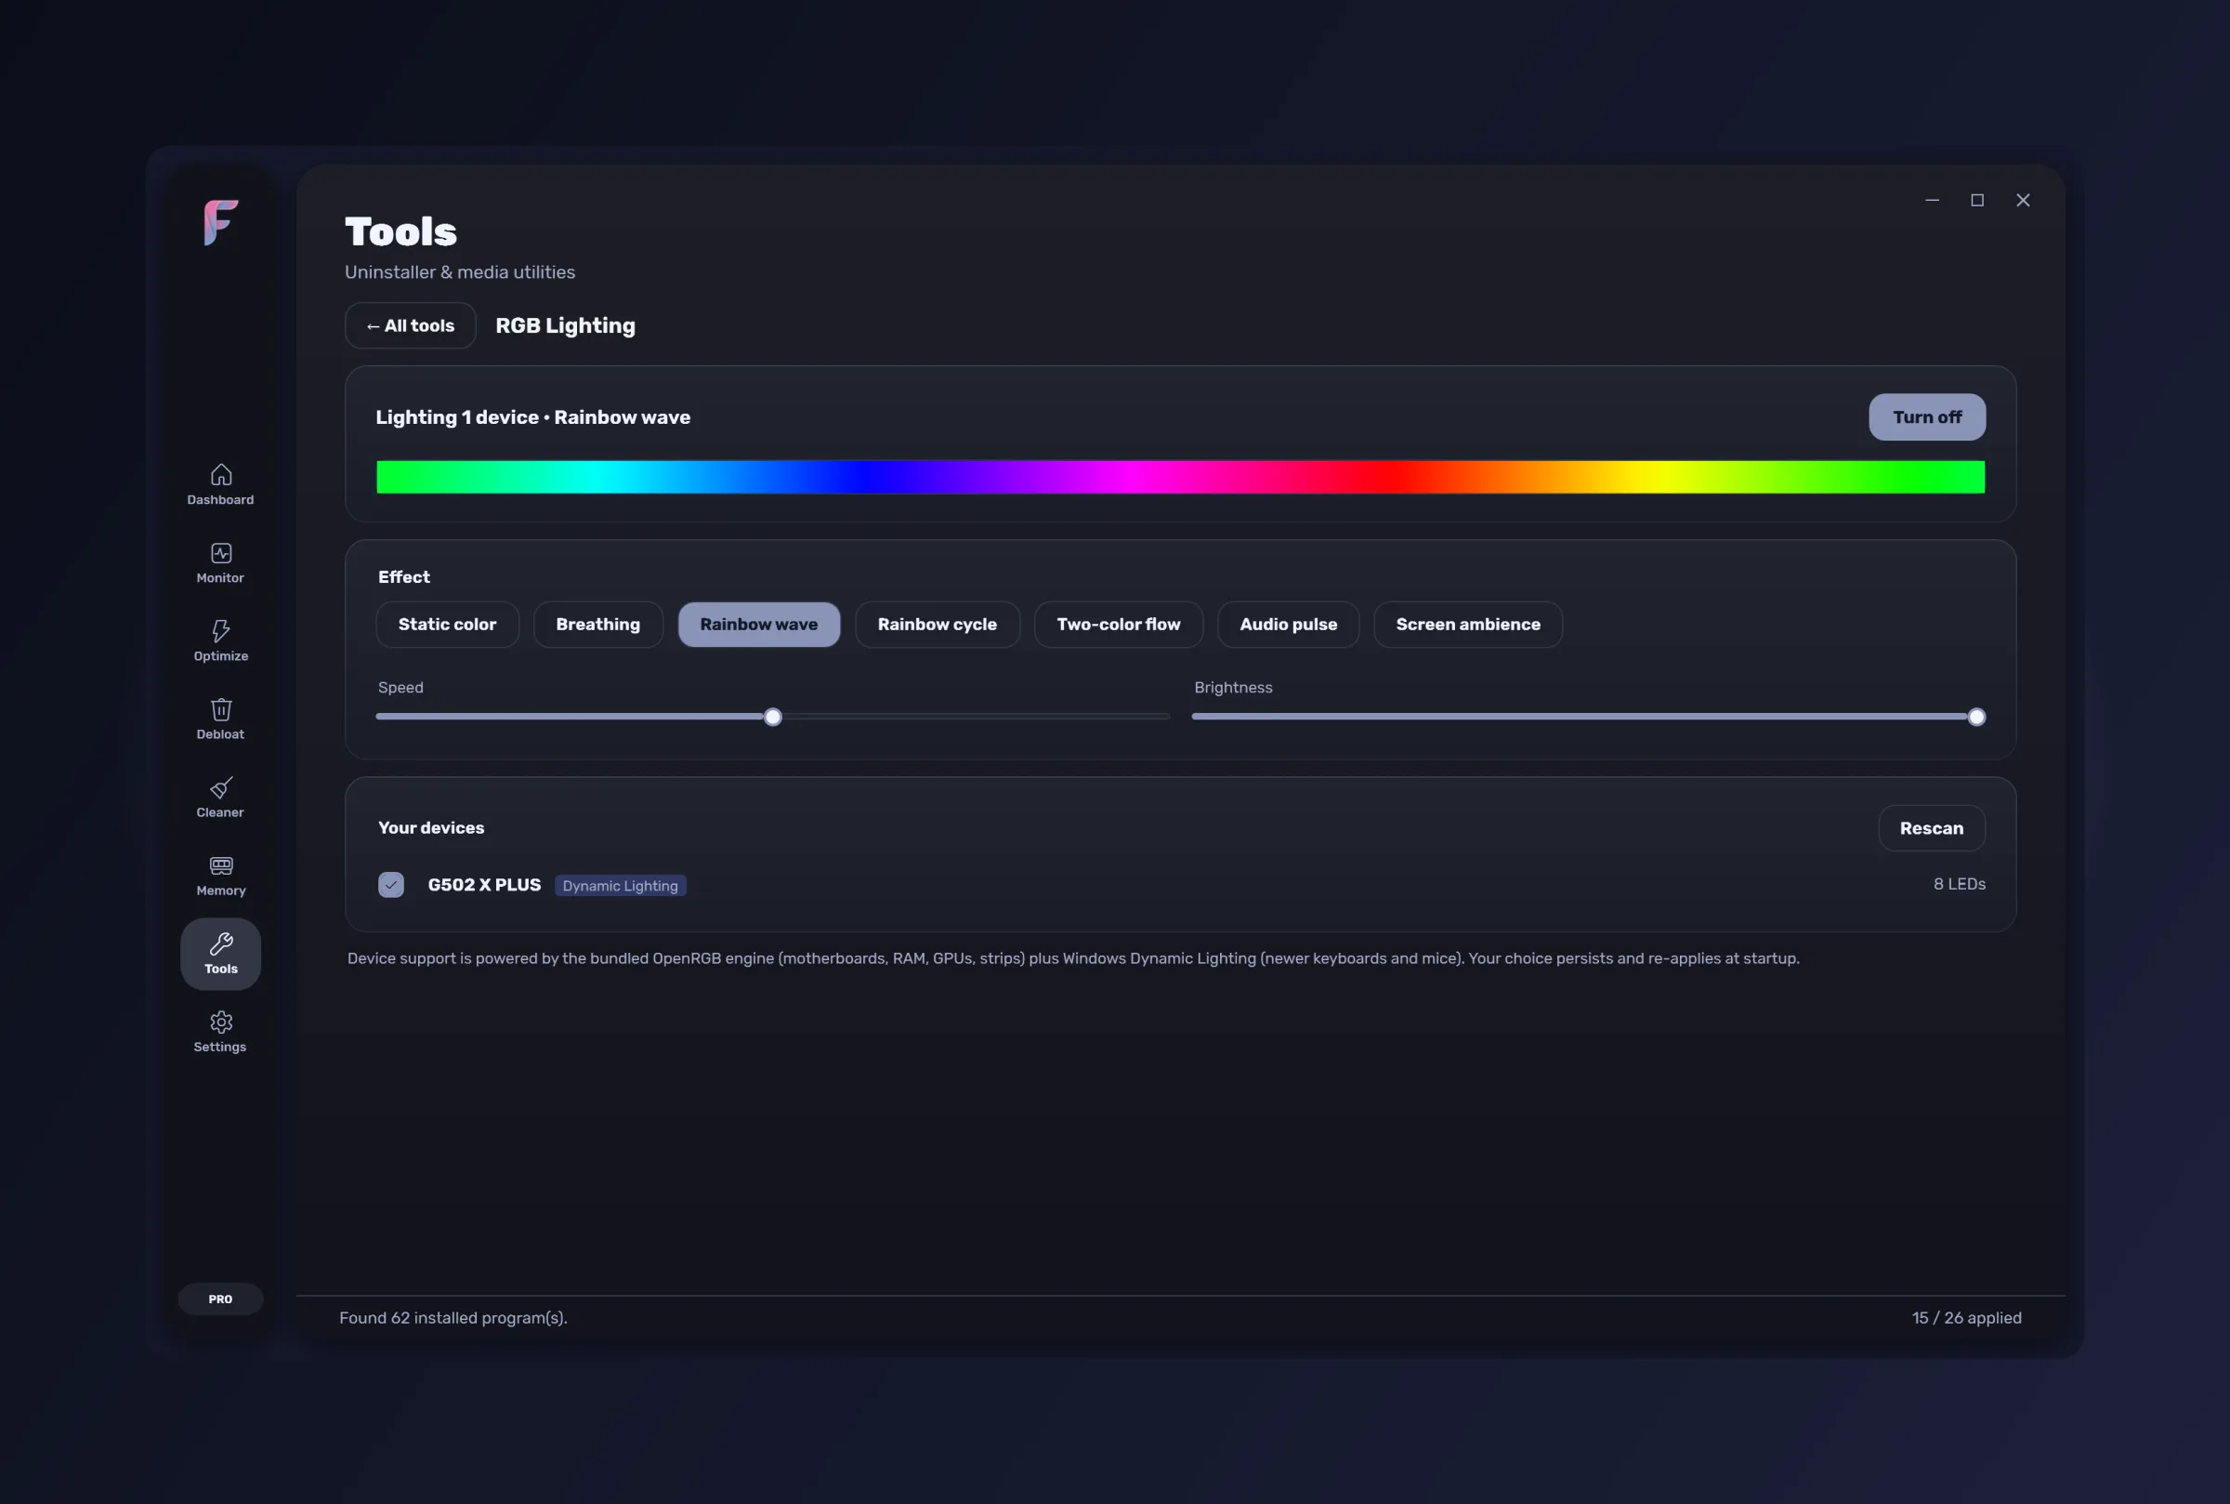Select the Rainbow wave effect
The image size is (2230, 1504).
pyautogui.click(x=759, y=625)
